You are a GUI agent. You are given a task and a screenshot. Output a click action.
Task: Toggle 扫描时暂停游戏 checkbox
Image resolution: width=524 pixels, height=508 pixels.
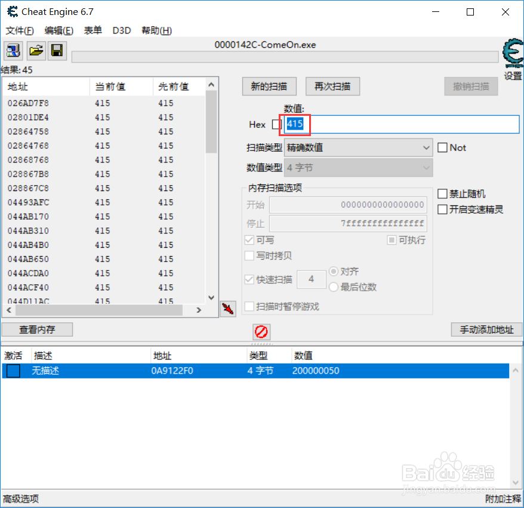pos(249,306)
